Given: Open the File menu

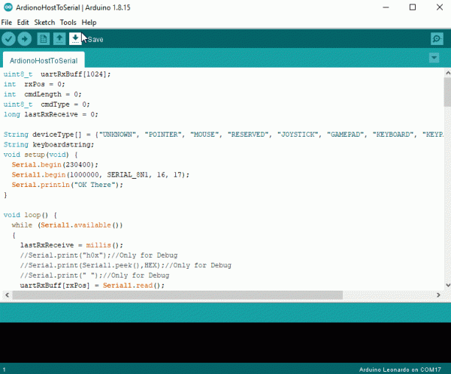Looking at the screenshot, I should point(7,23).
